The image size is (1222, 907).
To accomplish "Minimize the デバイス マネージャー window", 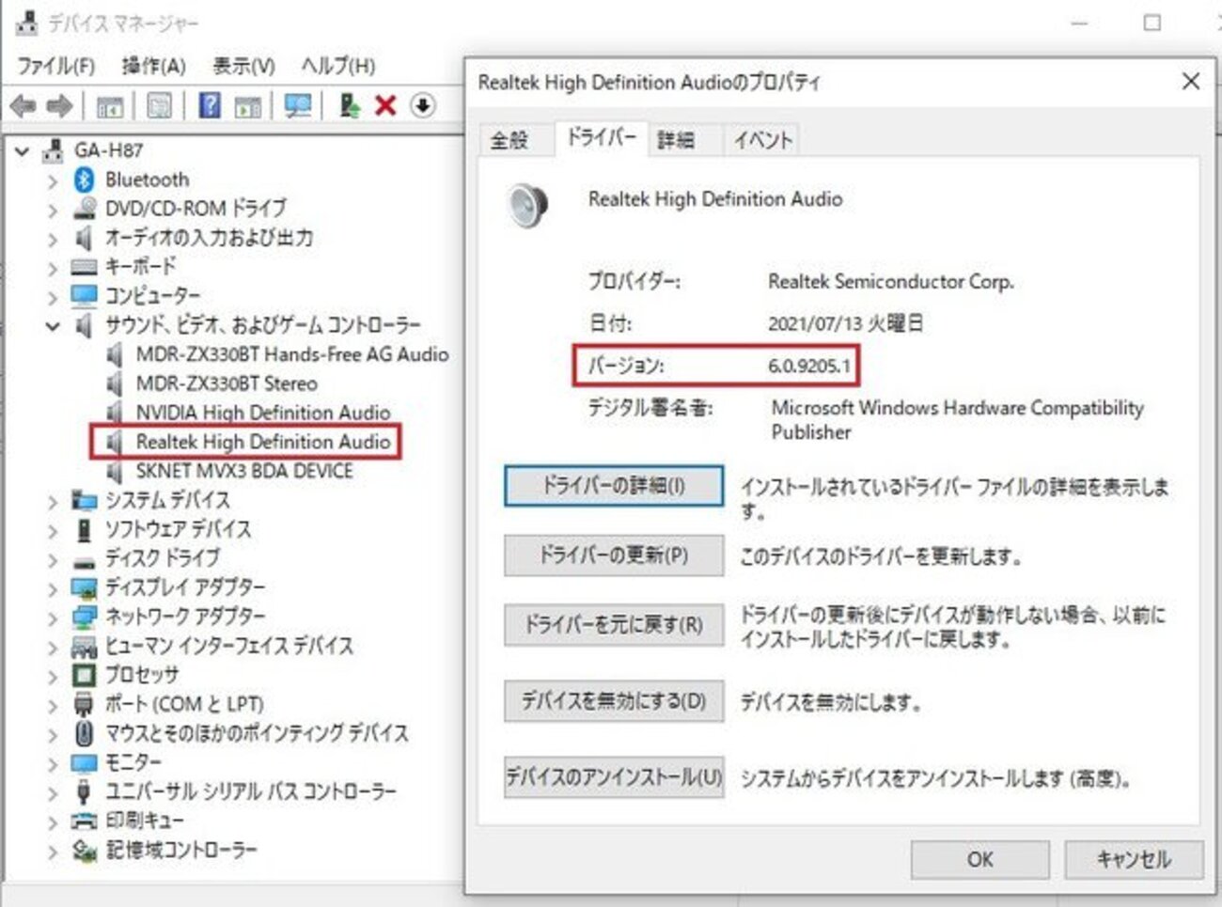I will [x=1080, y=23].
